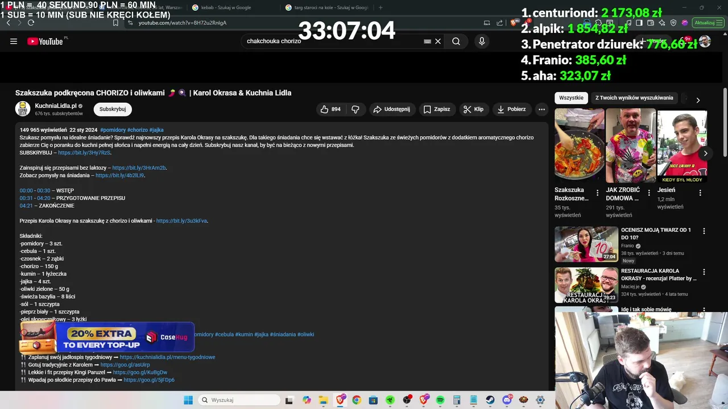Open Brave Shields panel
Image resolution: width=728 pixels, height=409 pixels.
point(513,23)
